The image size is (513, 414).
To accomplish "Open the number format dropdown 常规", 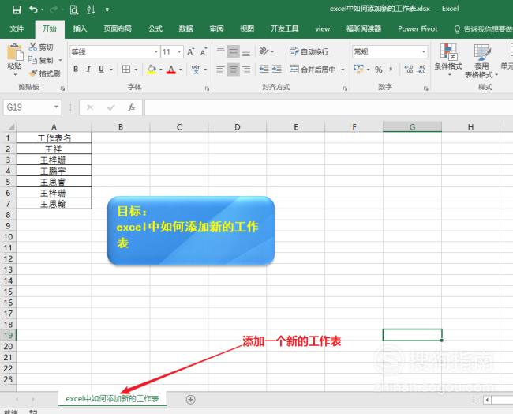I will (424, 52).
